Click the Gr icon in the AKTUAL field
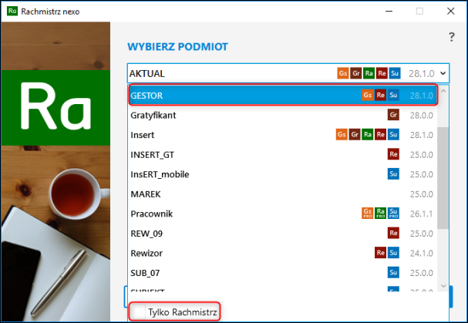468x323 pixels. (x=355, y=73)
